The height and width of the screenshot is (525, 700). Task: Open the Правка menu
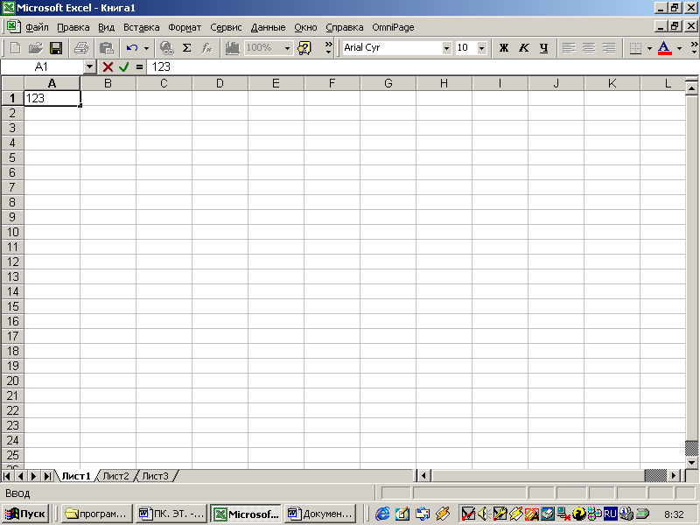point(73,27)
